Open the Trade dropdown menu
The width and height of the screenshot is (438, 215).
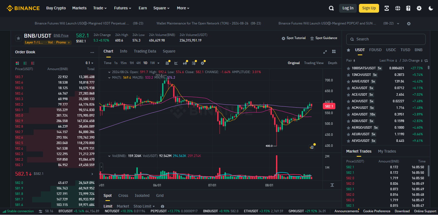pyautogui.click(x=100, y=8)
